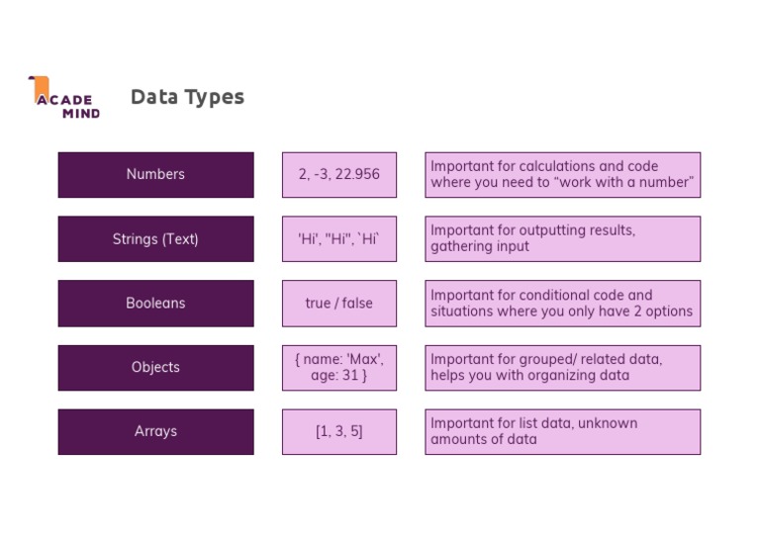Image resolution: width=760 pixels, height=537 pixels.
Task: Click the ACADE text in the logo
Action: [65, 100]
